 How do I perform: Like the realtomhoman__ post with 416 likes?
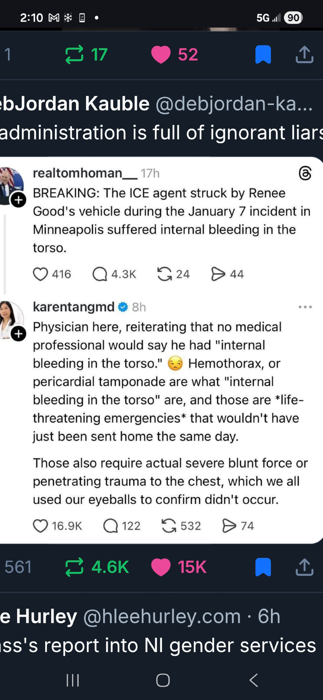40,274
